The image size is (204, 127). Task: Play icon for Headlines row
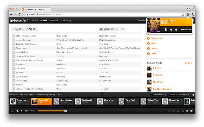[13, 73]
